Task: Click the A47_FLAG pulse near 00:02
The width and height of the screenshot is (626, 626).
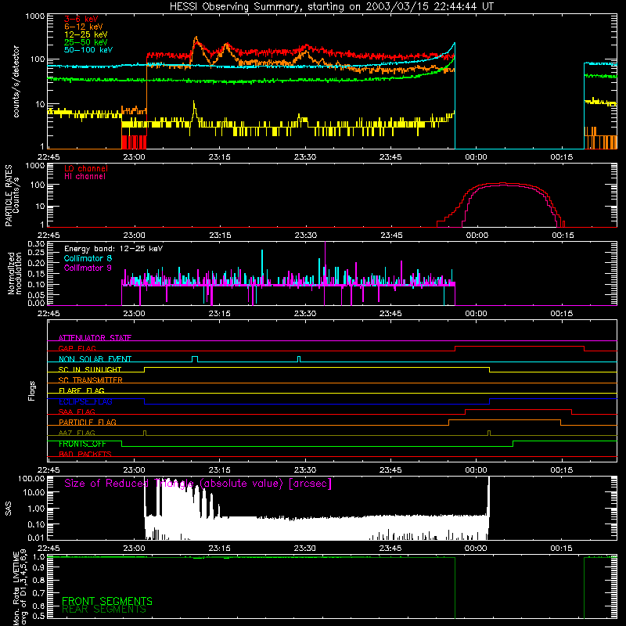Action: pyautogui.click(x=489, y=433)
